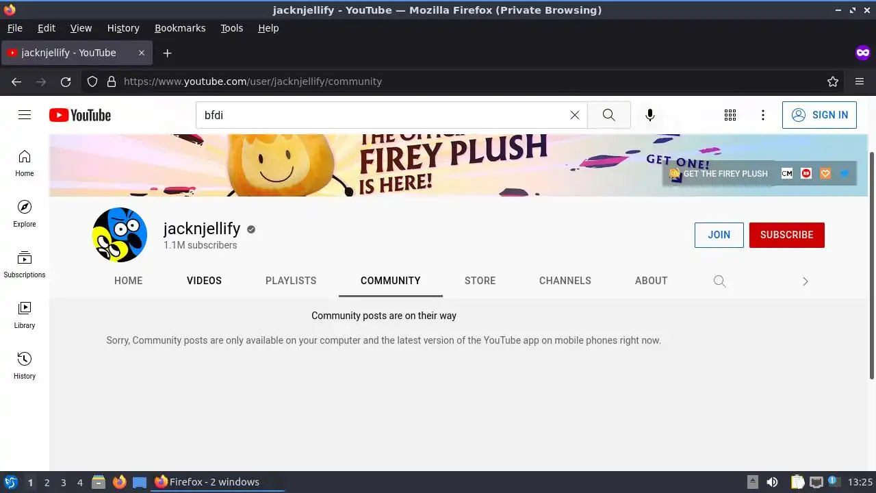Go to the YouTube logo home link

point(80,115)
